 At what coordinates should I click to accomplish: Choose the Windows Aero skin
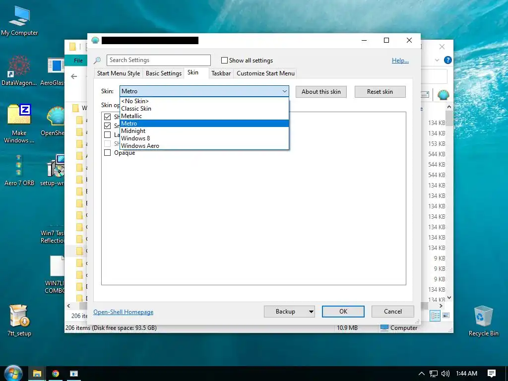tap(204, 146)
